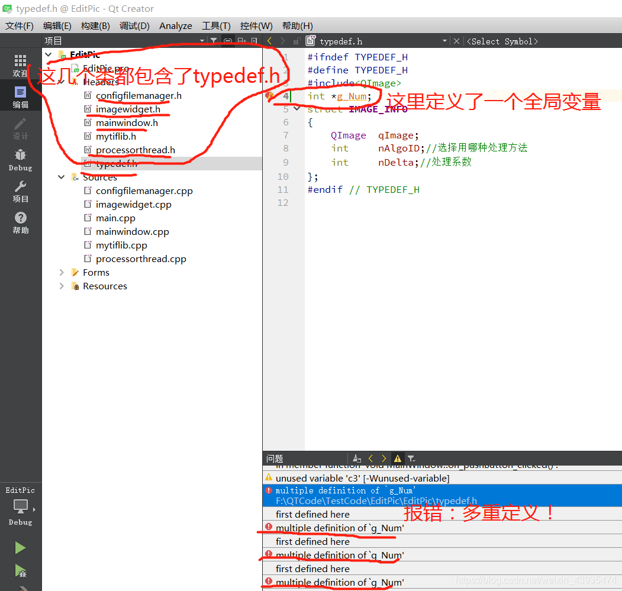Fold the struct IMAGE_INFO code block
This screenshot has width=622, height=591.
pyautogui.click(x=297, y=108)
